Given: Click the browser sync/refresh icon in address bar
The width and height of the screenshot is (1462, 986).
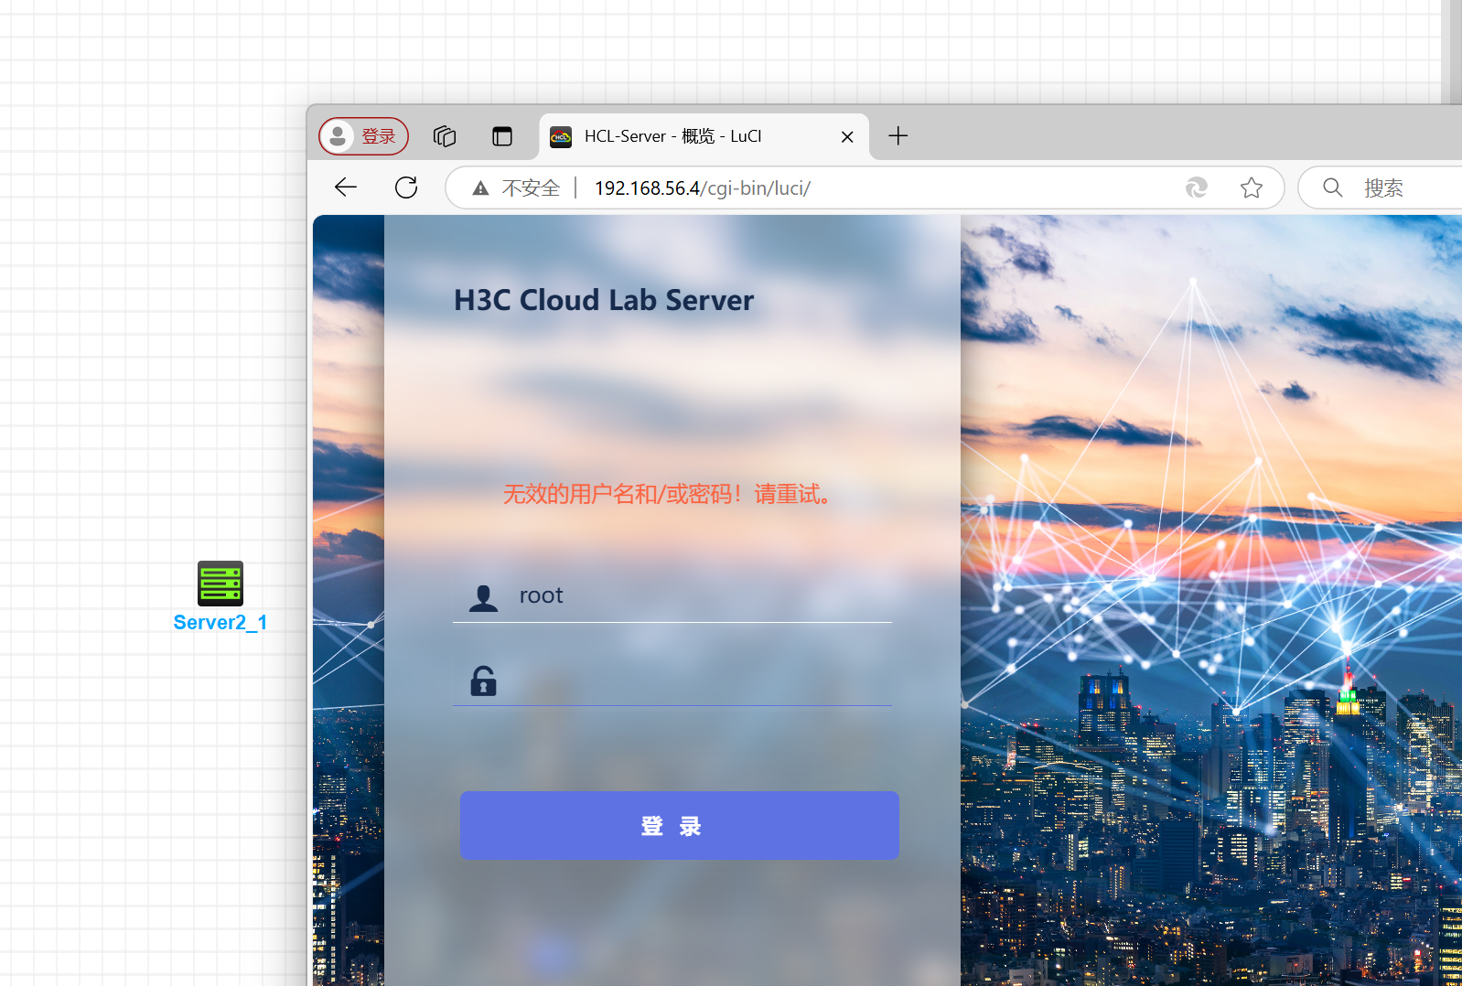Looking at the screenshot, I should 1197,188.
